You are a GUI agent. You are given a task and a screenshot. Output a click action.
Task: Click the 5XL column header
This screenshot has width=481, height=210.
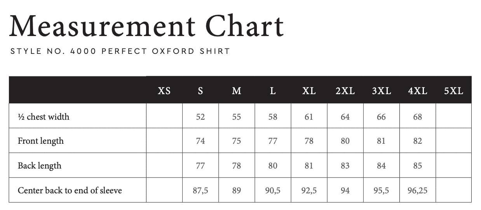click(454, 91)
